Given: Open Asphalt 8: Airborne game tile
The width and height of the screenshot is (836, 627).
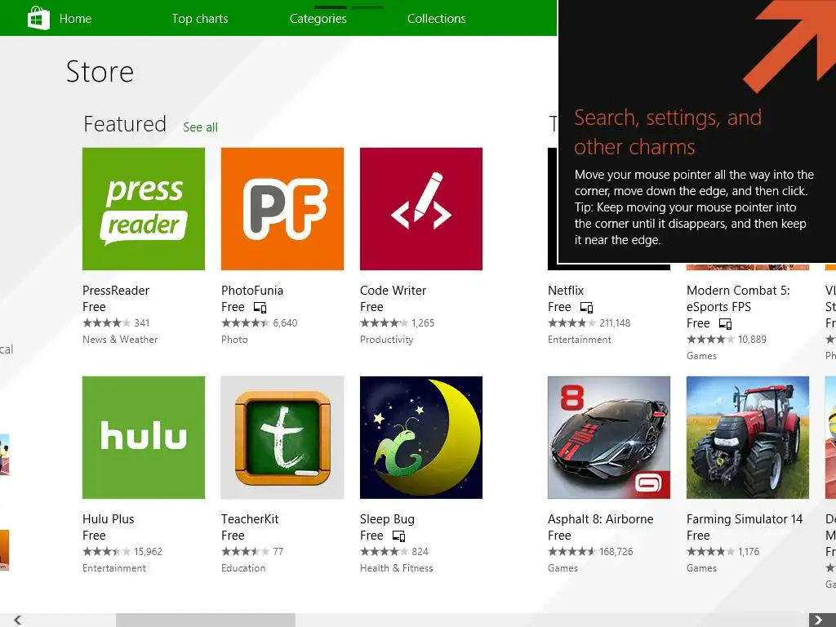Looking at the screenshot, I should click(x=609, y=438).
